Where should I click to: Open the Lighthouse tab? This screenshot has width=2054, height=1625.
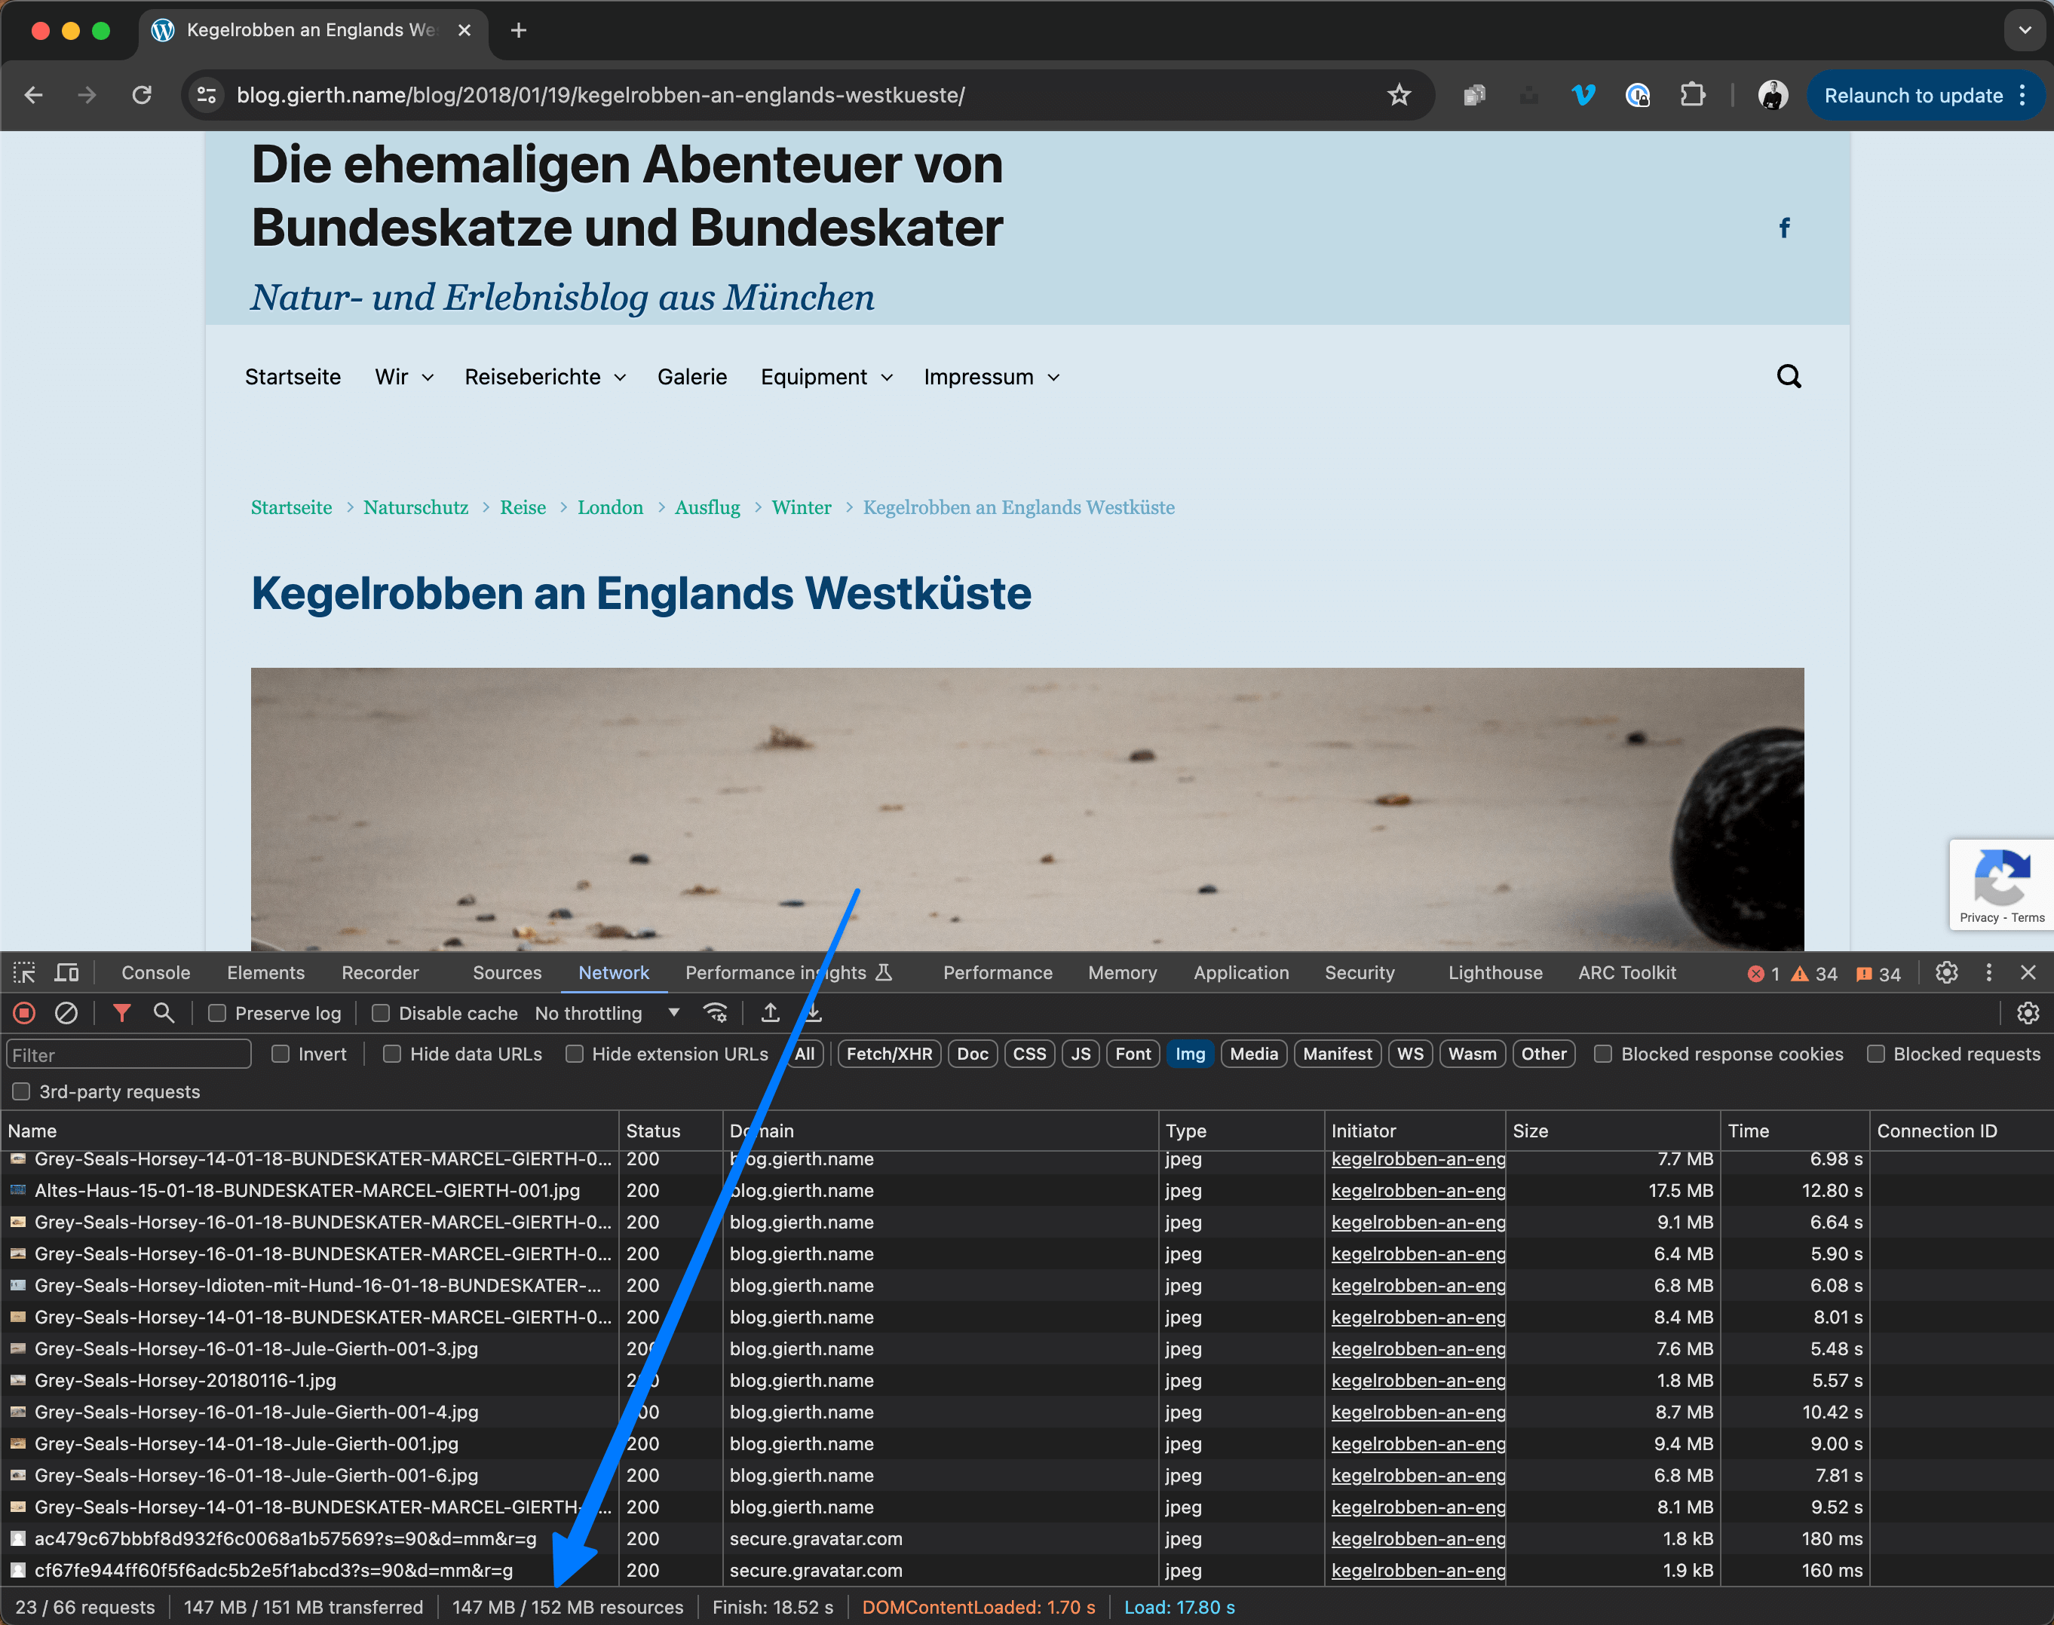[x=1495, y=973]
